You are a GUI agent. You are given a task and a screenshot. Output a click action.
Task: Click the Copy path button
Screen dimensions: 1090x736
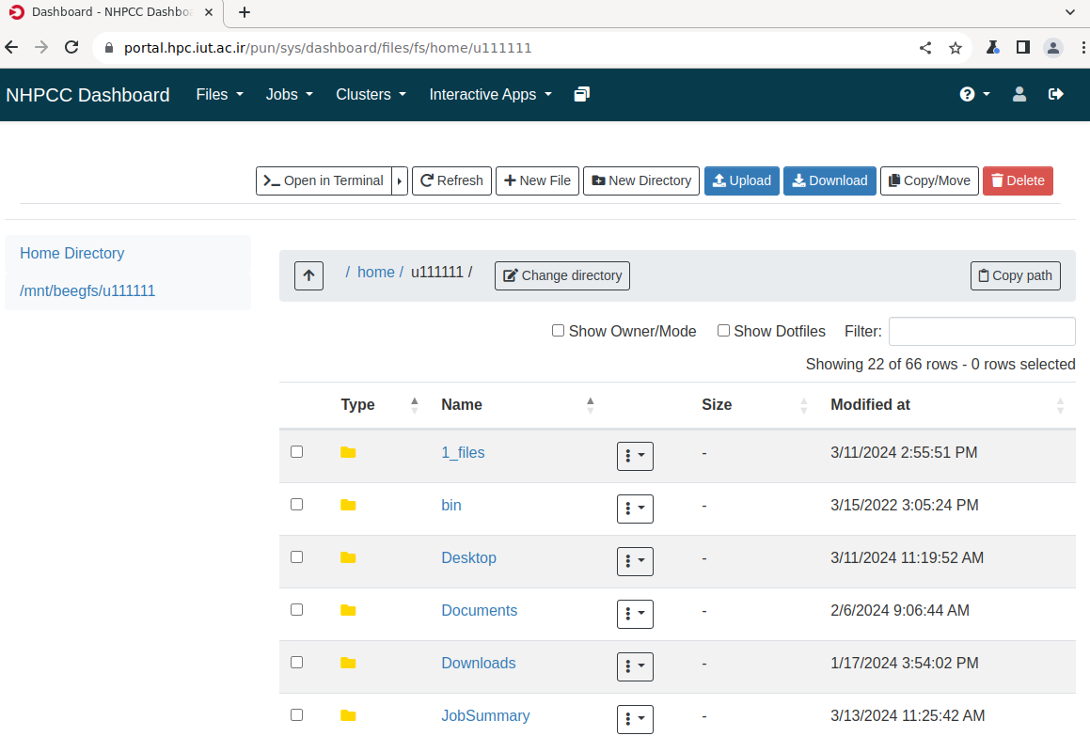[1016, 276]
